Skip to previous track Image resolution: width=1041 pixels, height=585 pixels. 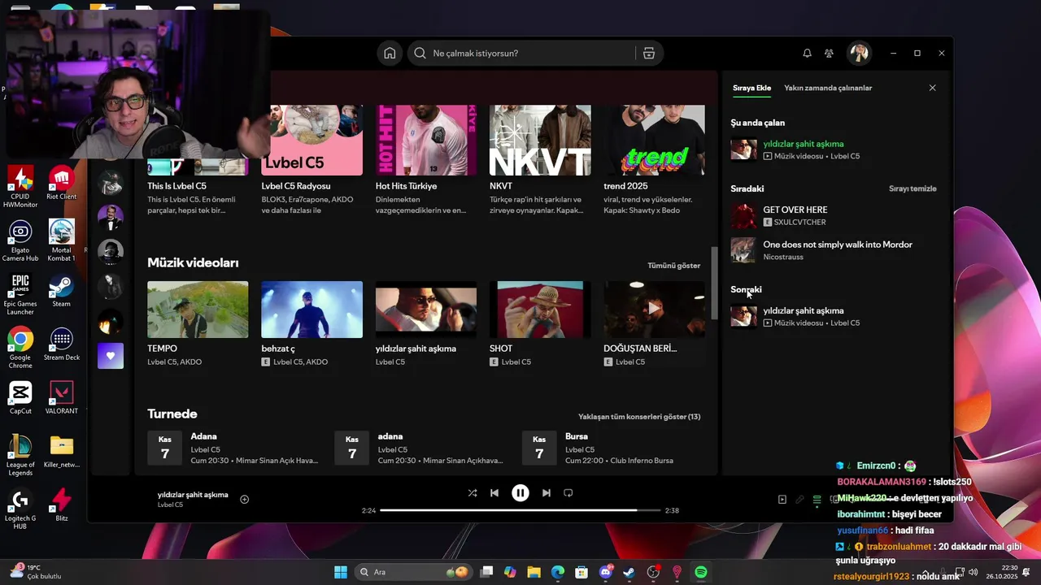coord(494,492)
